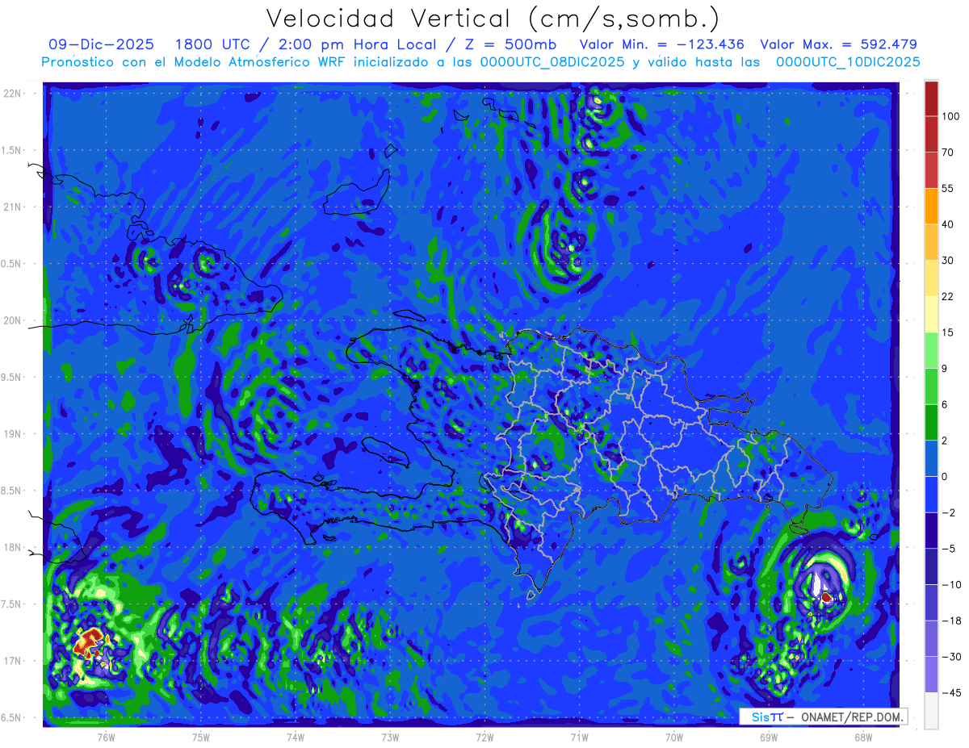
Task: Pick the legend swatch between -10 and -5
Action: [931, 566]
